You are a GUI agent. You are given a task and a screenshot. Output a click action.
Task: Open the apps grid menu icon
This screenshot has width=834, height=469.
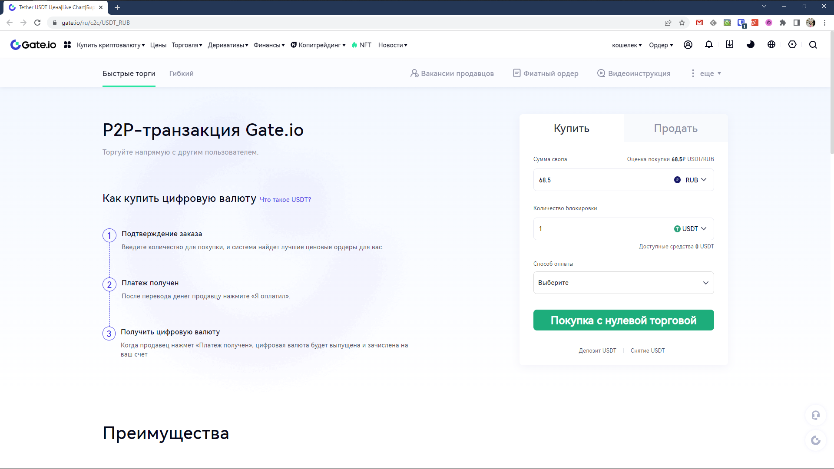click(x=67, y=45)
